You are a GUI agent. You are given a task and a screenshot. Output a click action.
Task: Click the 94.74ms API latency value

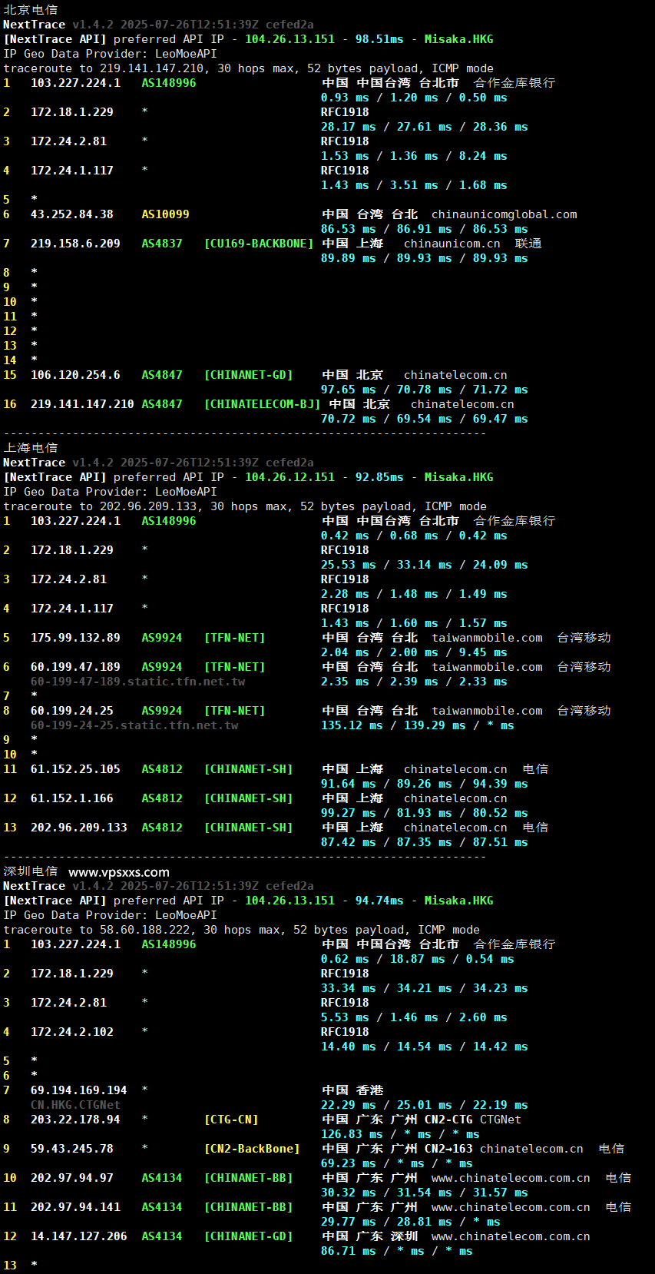tap(379, 901)
